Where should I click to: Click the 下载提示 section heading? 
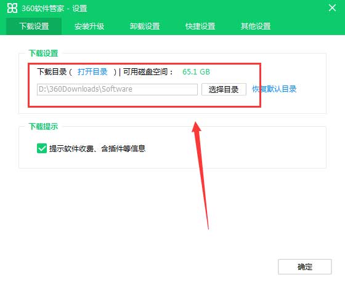click(43, 126)
